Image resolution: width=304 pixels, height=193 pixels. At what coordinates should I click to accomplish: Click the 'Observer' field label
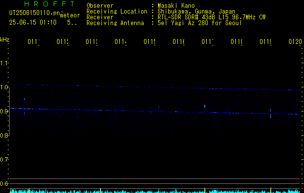click(x=100, y=5)
